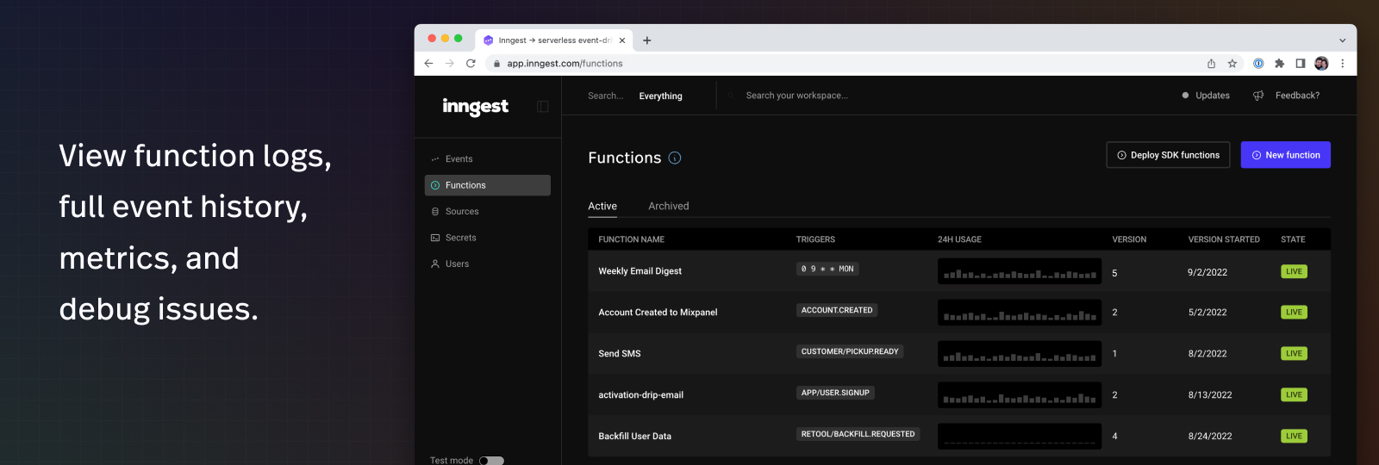1379x465 pixels.
Task: Toggle the Test mode switch
Action: click(491, 461)
